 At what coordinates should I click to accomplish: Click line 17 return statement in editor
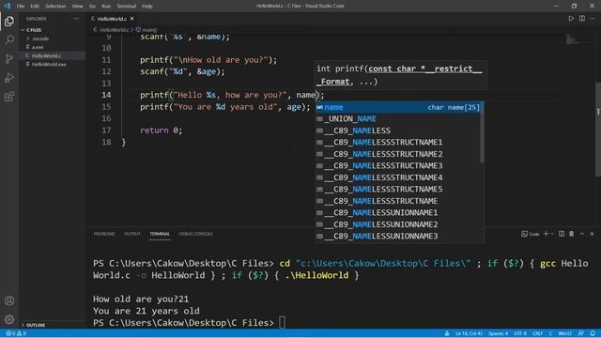coord(161,131)
